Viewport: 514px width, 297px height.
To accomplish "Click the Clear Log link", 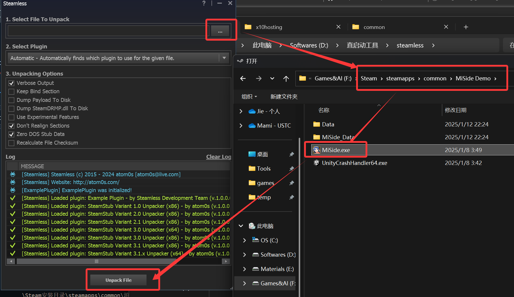I will click(x=219, y=157).
